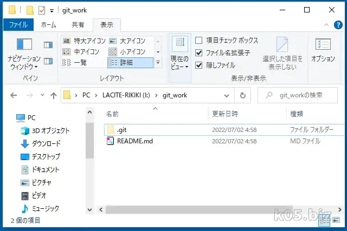Collapse the ribbon with chevron

326,25
